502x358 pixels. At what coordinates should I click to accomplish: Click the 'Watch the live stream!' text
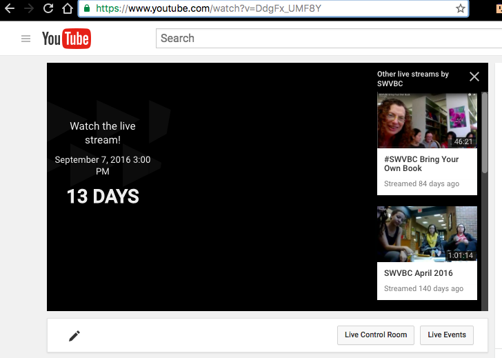(x=103, y=133)
